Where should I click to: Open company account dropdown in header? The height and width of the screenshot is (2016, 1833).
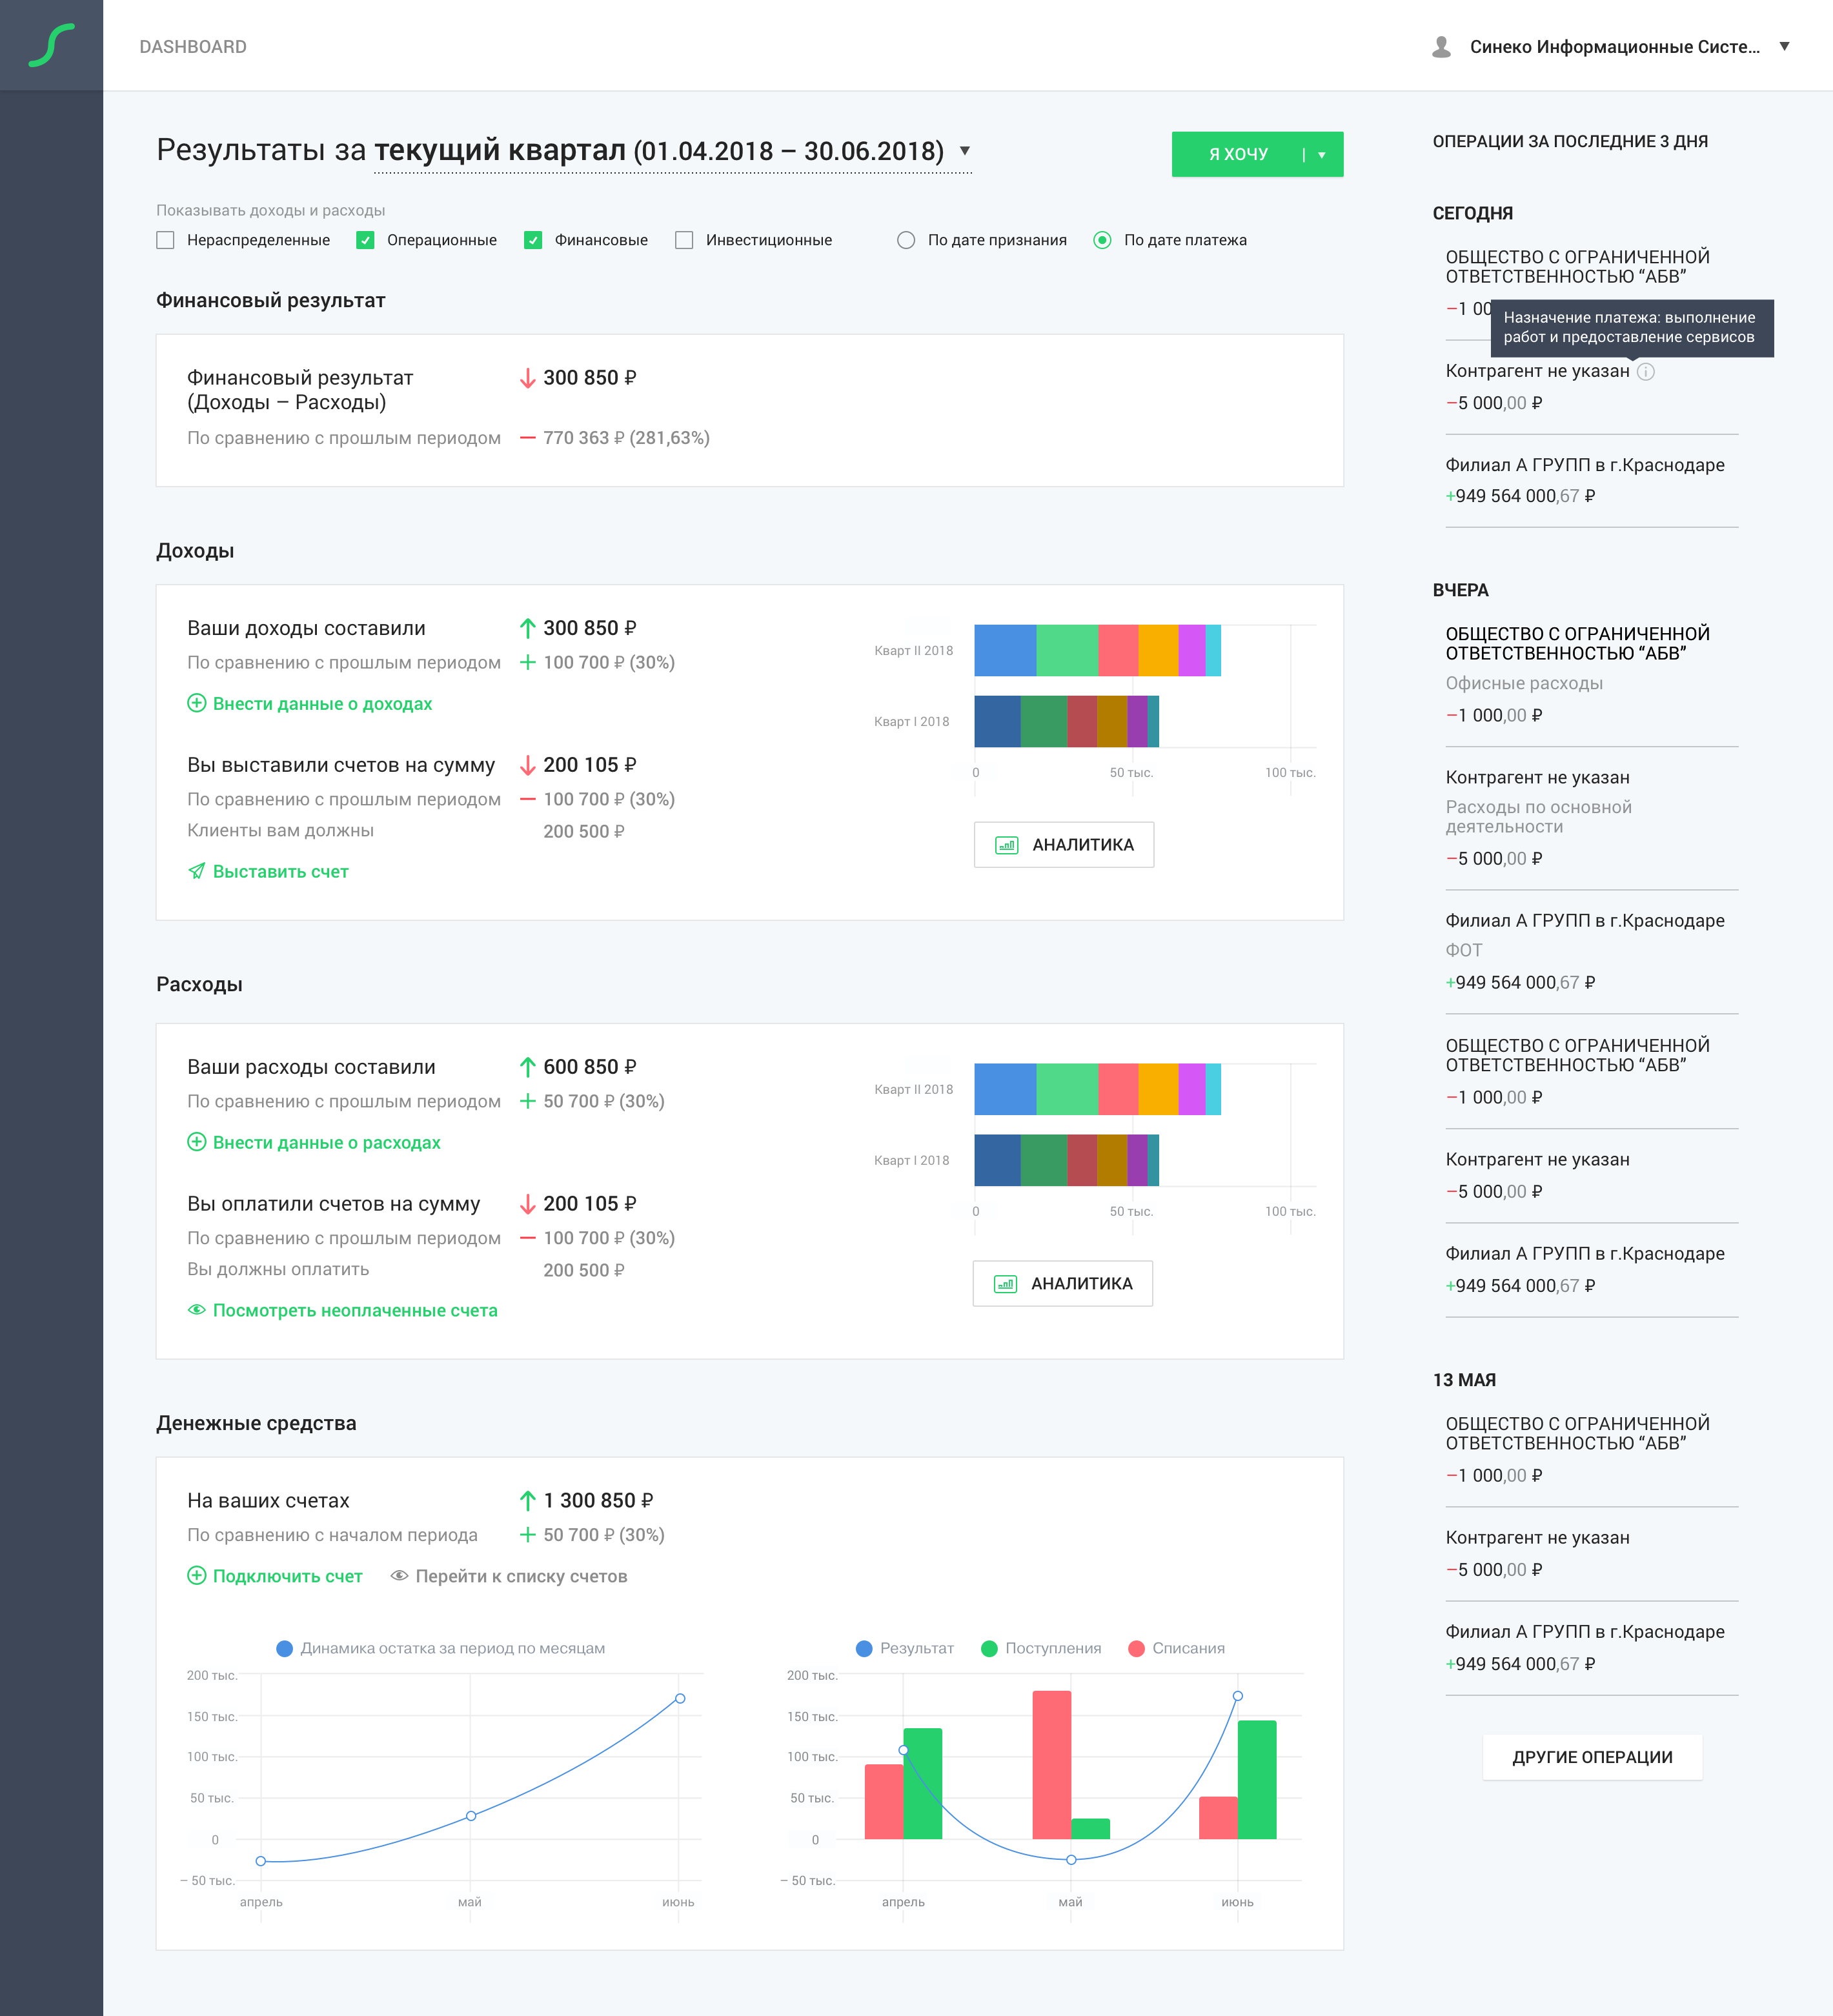[x=1784, y=47]
